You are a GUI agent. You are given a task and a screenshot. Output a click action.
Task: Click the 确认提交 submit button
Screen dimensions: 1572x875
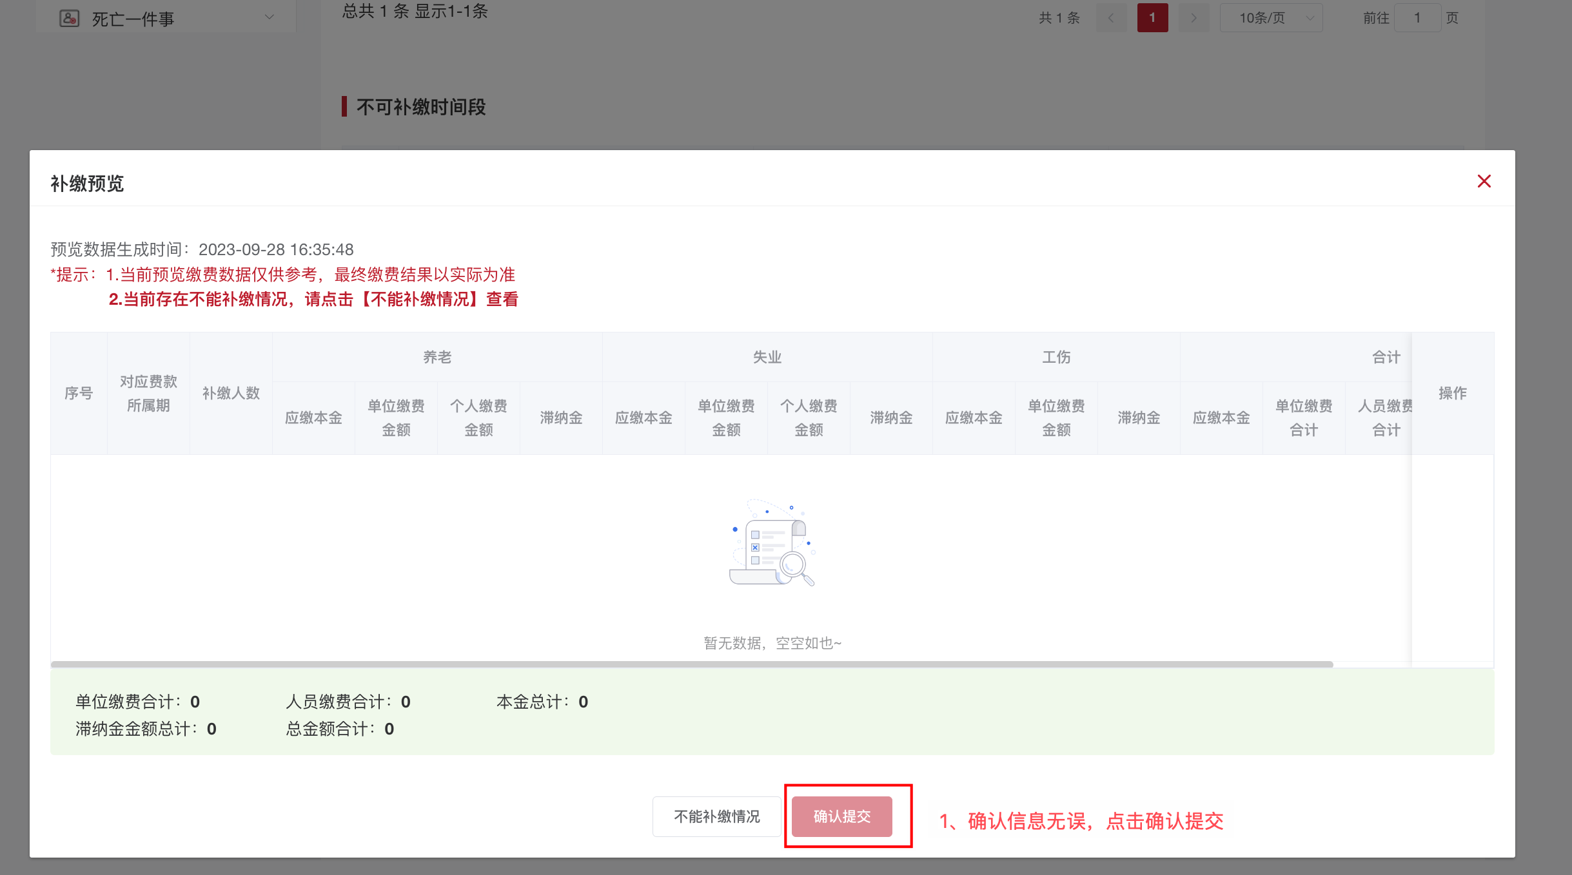pyautogui.click(x=841, y=816)
